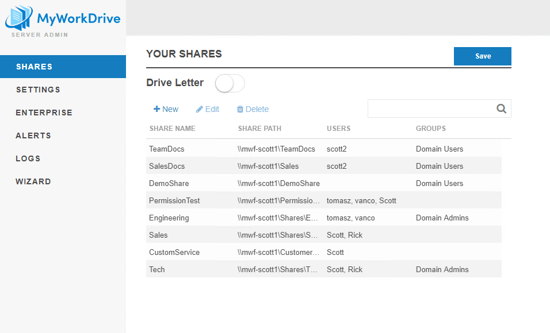
Task: Toggle the Drive Letter switch
Action: (x=230, y=83)
